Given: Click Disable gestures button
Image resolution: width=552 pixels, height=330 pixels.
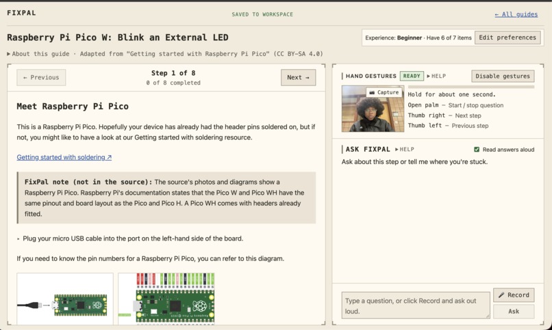Looking at the screenshot, I should (x=503, y=77).
